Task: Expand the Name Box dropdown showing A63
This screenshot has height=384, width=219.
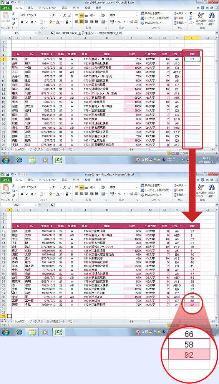Action: pos(36,205)
